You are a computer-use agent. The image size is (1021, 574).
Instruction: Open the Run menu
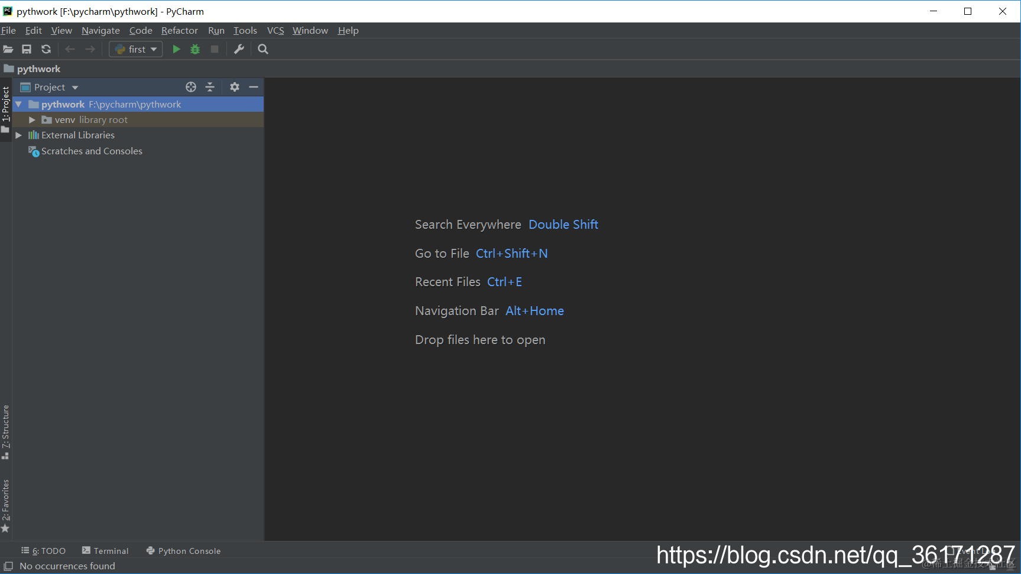click(216, 31)
